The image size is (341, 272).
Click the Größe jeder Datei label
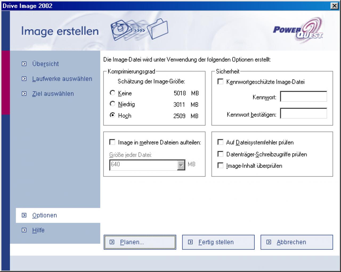point(131,155)
